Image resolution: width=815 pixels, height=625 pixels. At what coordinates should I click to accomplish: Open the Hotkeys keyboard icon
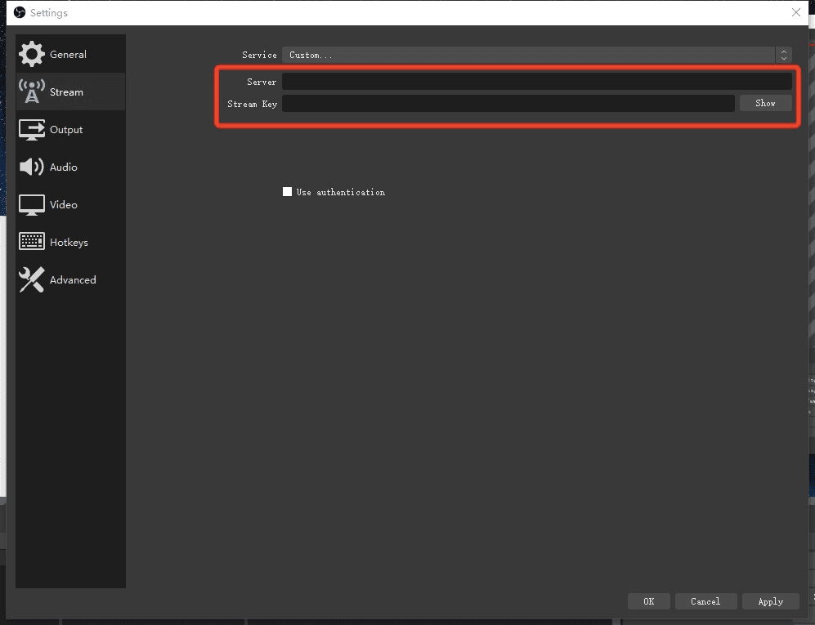(x=32, y=243)
